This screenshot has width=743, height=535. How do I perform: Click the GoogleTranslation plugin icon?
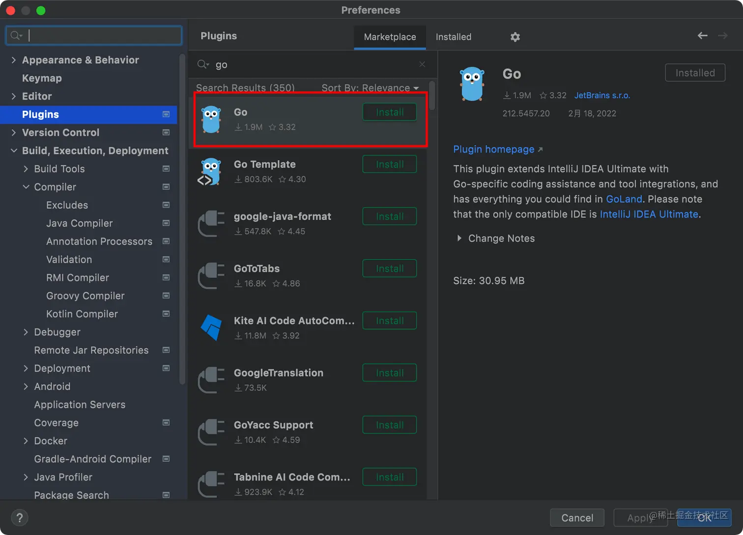[211, 380]
